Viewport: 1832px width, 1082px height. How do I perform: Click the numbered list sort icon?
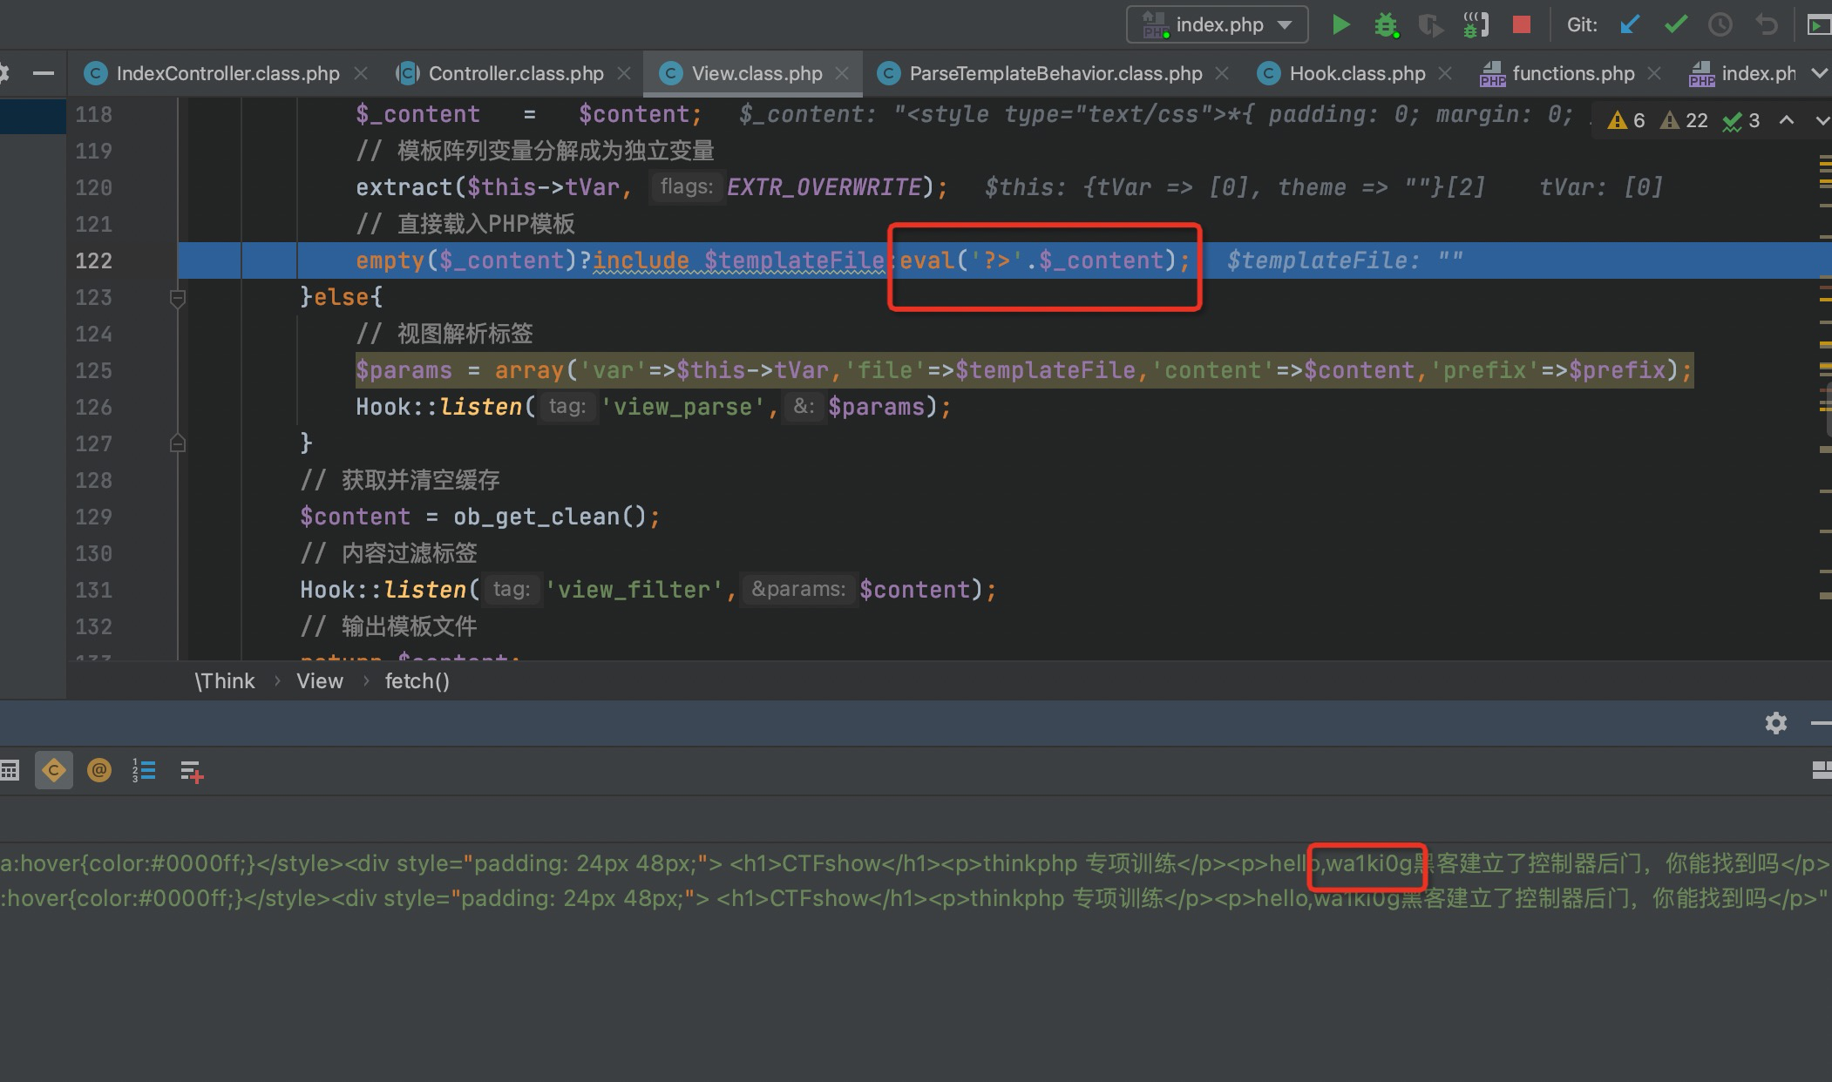point(145,770)
